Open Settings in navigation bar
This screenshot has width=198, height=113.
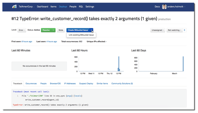pyautogui.click(x=90, y=7)
